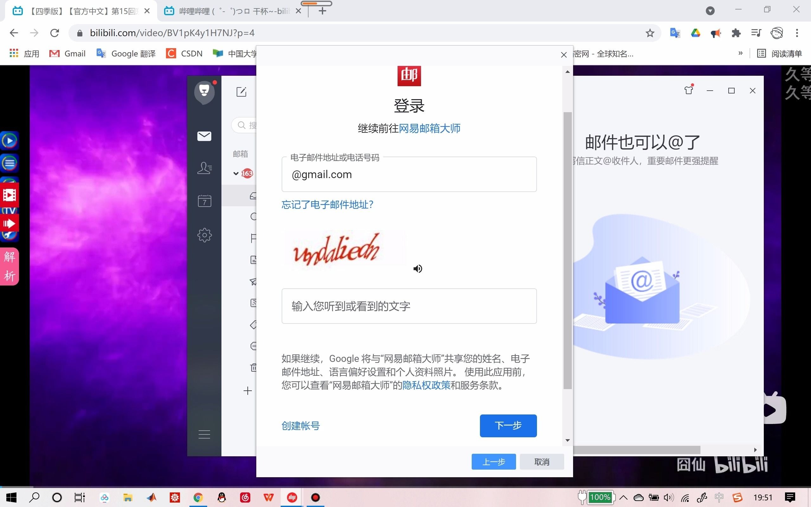This screenshot has width=811, height=507.
Task: Open Chrome extensions puzzle icon
Action: click(x=736, y=33)
